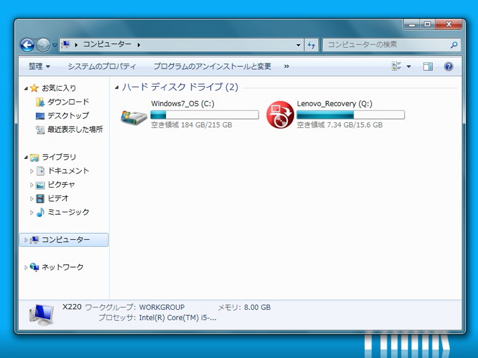Expand the ミュージック library
Image resolution: width=478 pixels, height=358 pixels.
click(x=32, y=212)
